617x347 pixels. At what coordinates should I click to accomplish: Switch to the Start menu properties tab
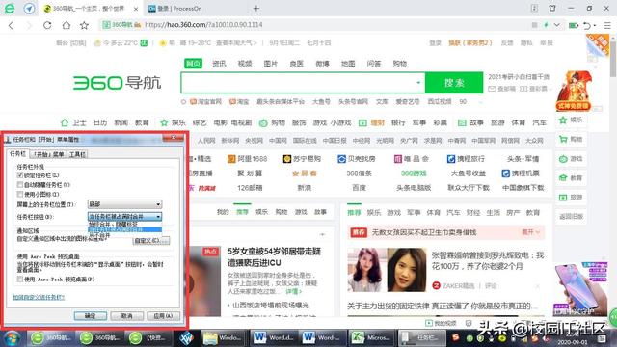pos(48,154)
